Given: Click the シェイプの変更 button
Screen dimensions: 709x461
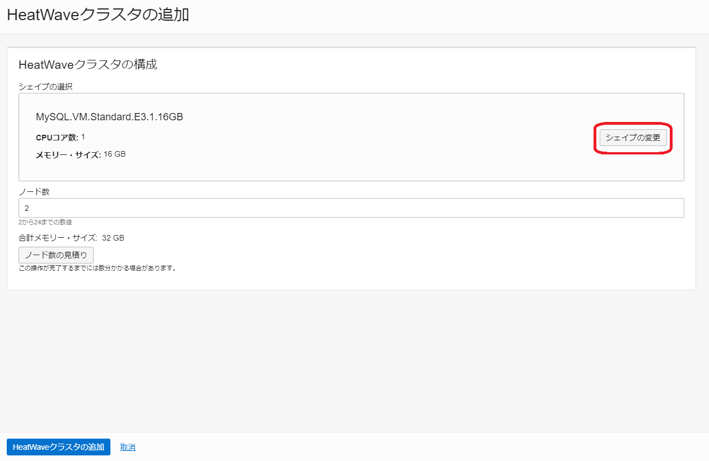Looking at the screenshot, I should [x=633, y=138].
